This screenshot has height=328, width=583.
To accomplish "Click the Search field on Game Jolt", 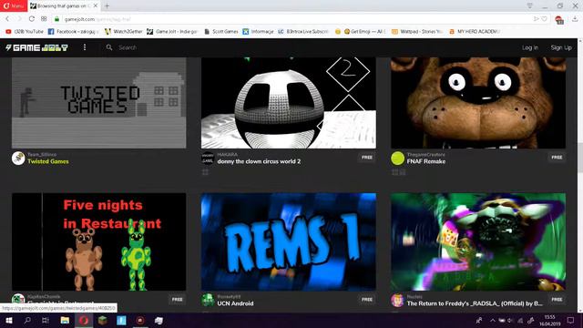I will pos(128,47).
